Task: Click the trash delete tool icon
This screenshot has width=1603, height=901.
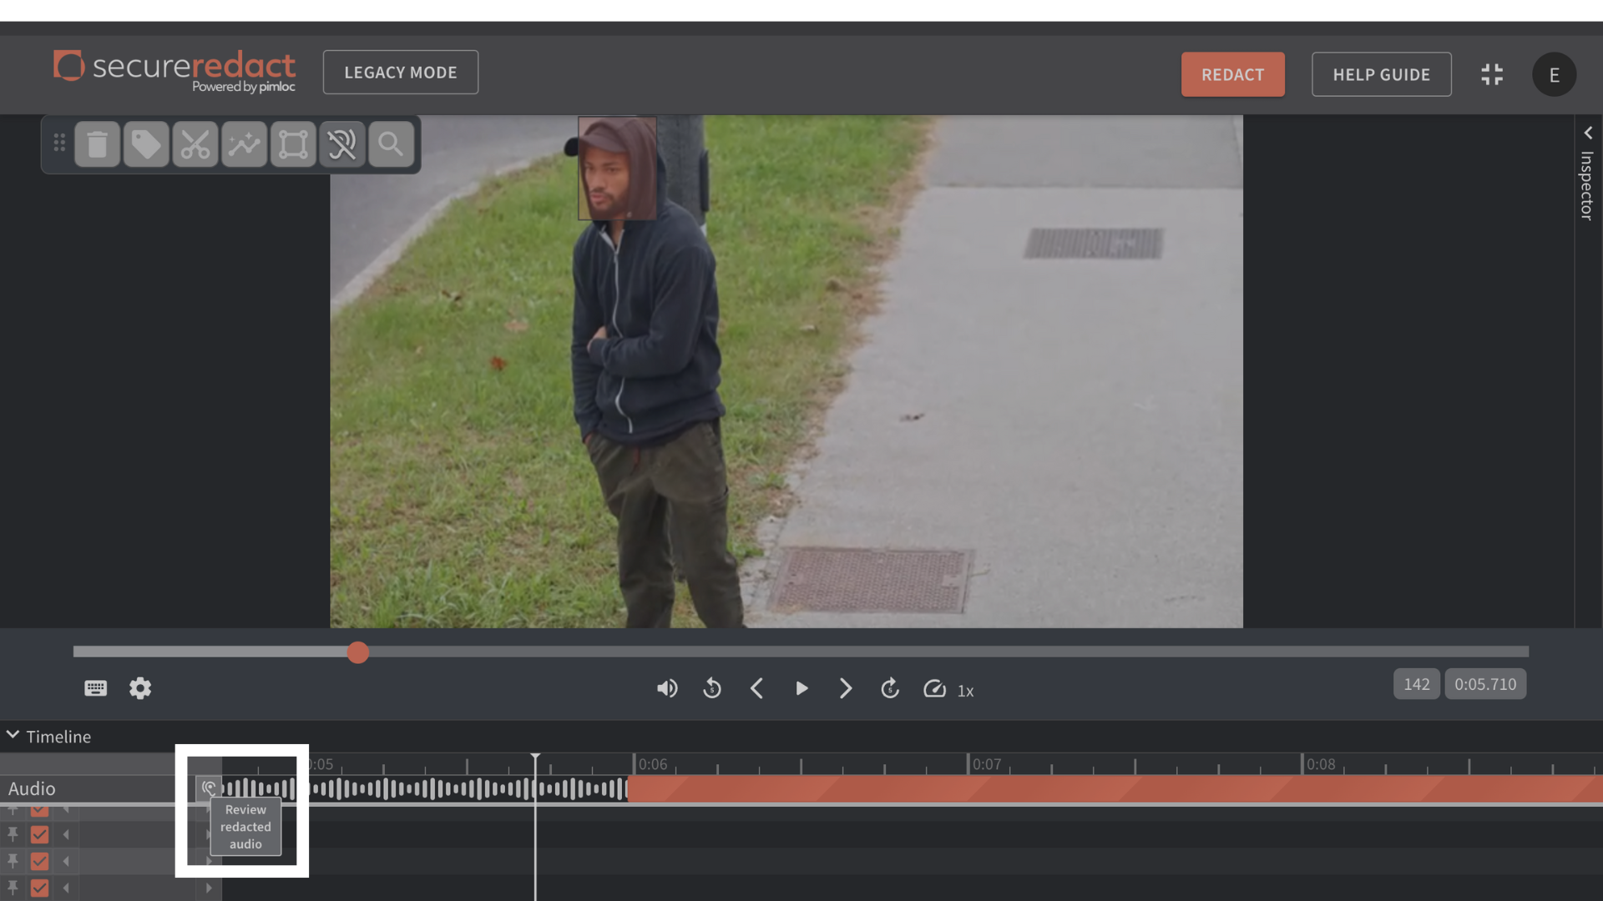Action: 98,144
